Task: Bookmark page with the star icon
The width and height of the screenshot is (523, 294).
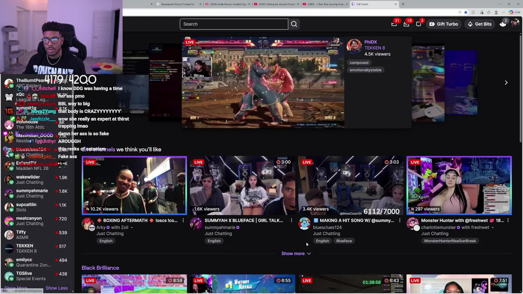Action: coord(465,12)
